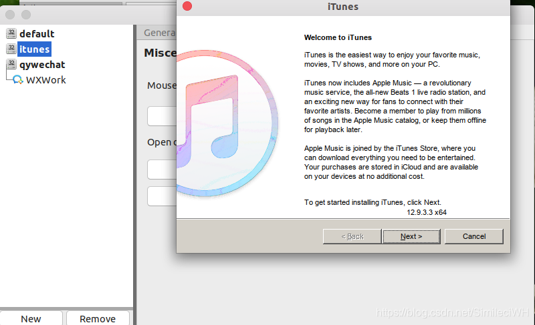This screenshot has width=535, height=325.
Task: Click the second field under Open label
Action: pyautogui.click(x=162, y=196)
